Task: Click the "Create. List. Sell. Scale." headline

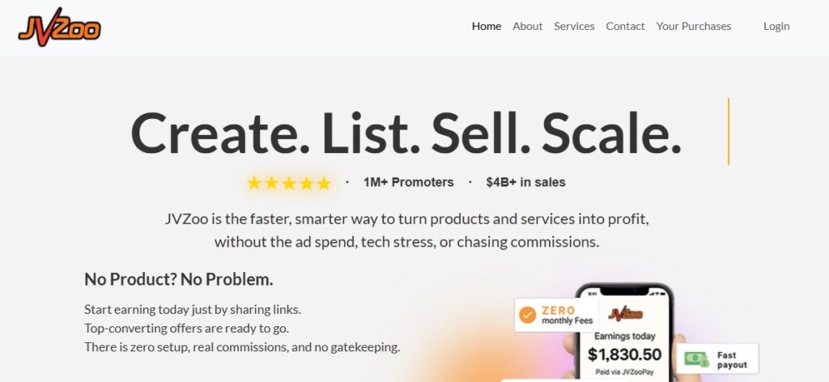Action: coord(406,134)
